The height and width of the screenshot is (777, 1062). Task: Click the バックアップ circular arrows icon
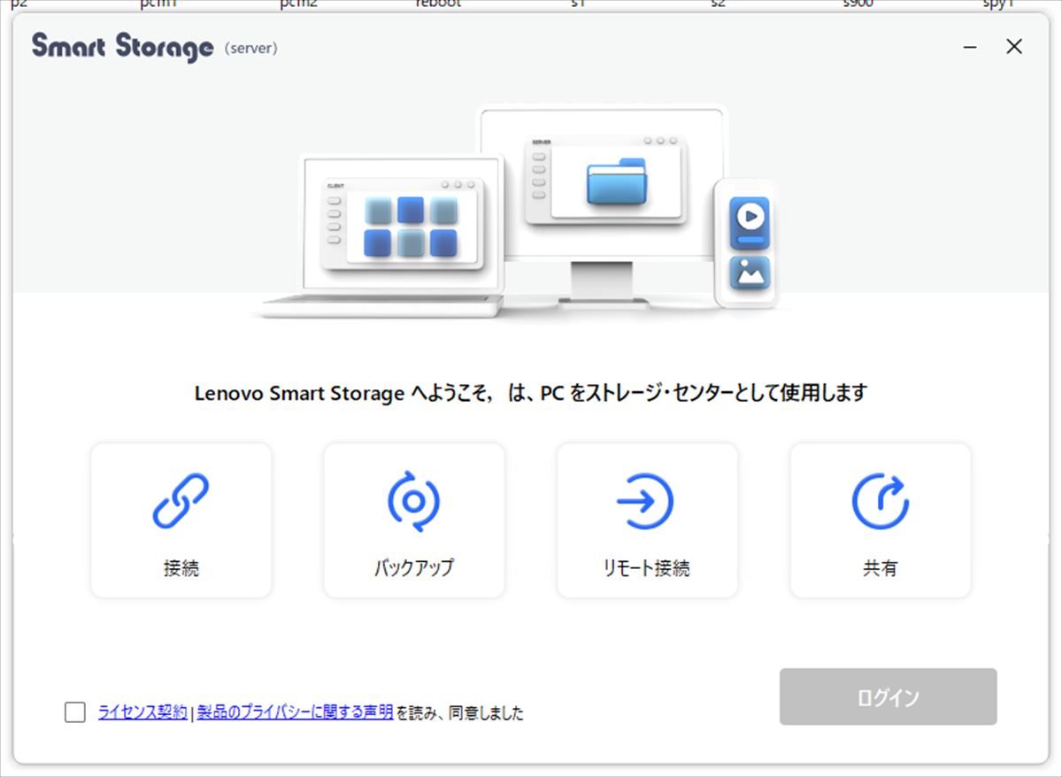(413, 501)
